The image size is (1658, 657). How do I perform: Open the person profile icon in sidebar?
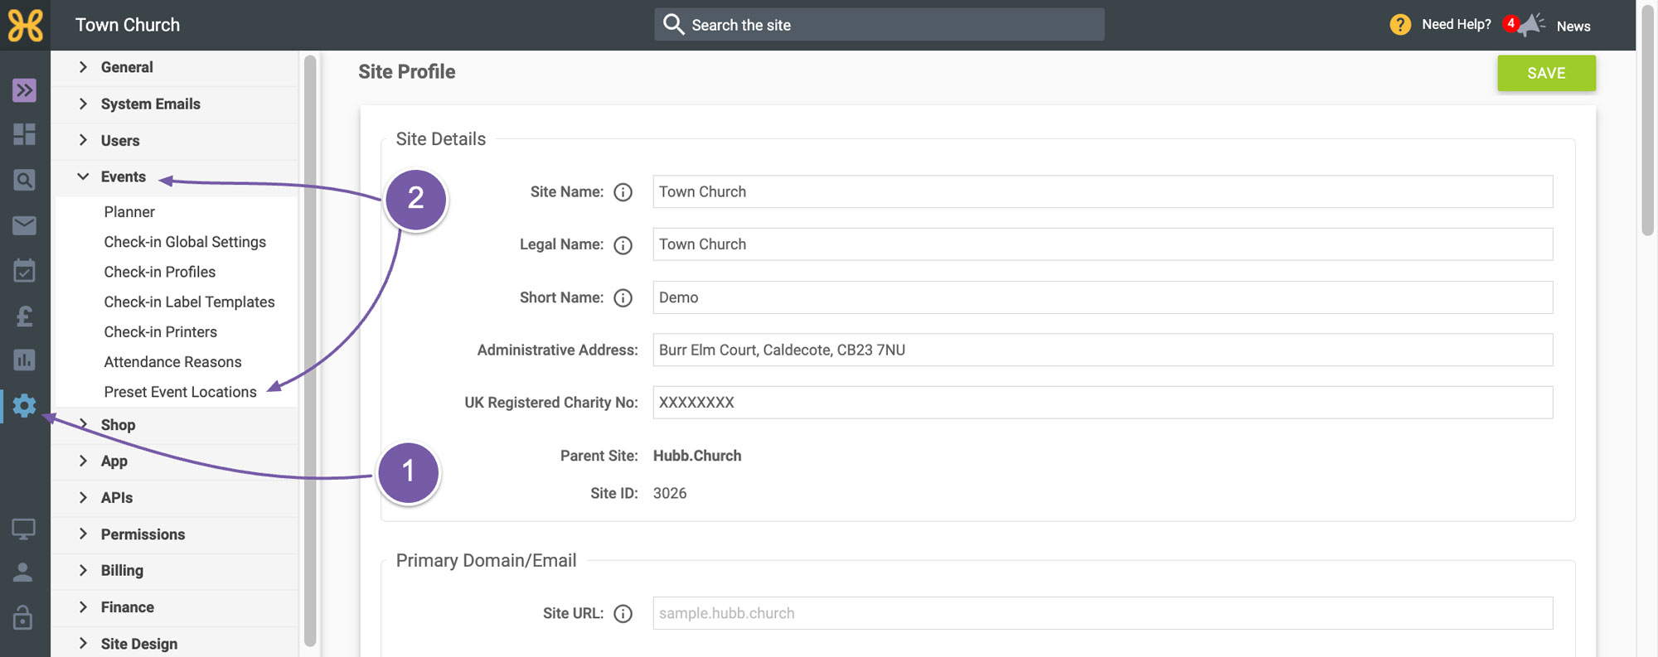[23, 572]
